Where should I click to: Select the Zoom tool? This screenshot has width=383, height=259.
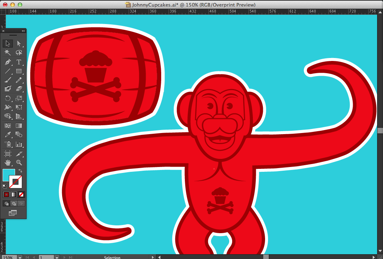click(19, 163)
